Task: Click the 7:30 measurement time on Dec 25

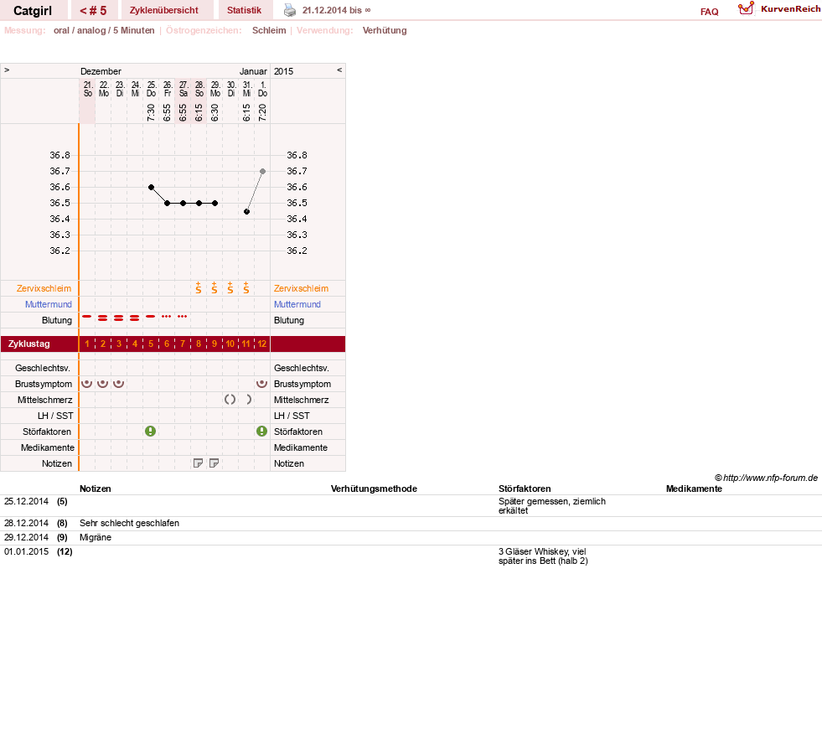Action: click(x=151, y=112)
